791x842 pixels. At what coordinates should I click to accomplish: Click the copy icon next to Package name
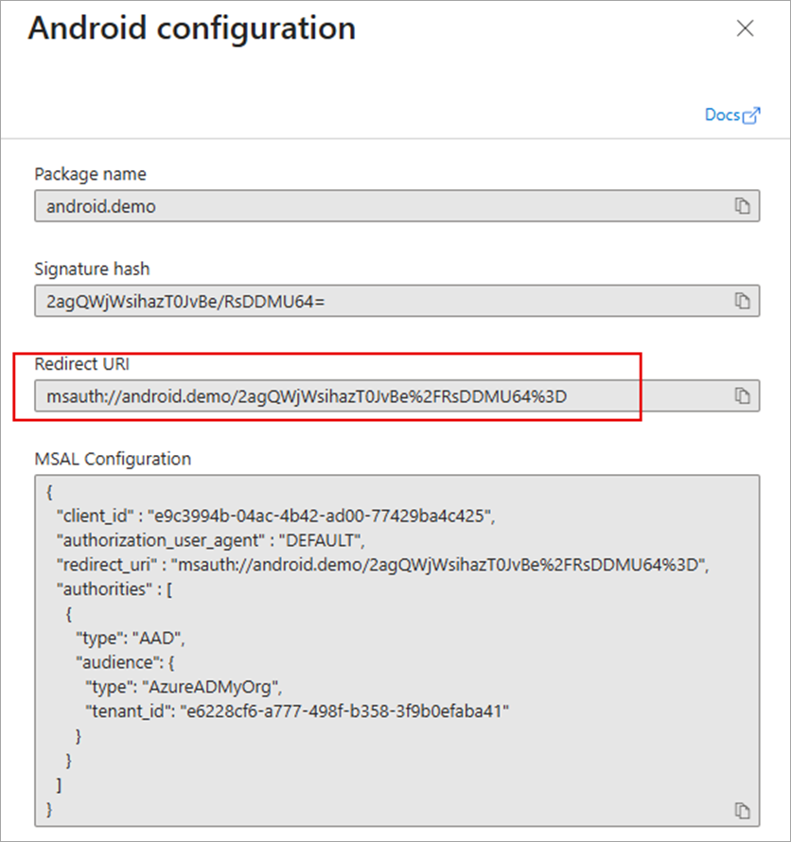point(744,205)
